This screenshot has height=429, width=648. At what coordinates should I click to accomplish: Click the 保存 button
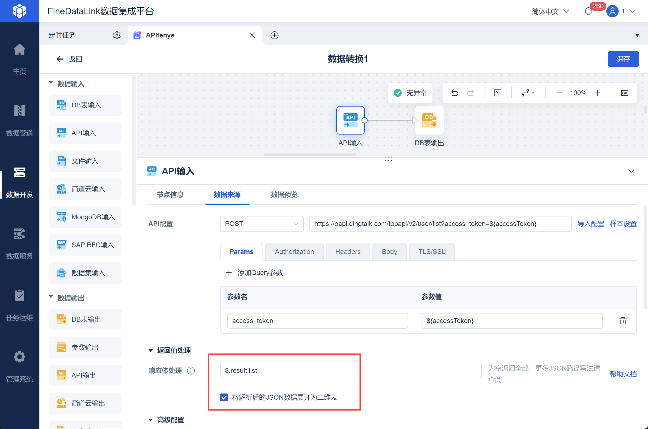coord(623,59)
